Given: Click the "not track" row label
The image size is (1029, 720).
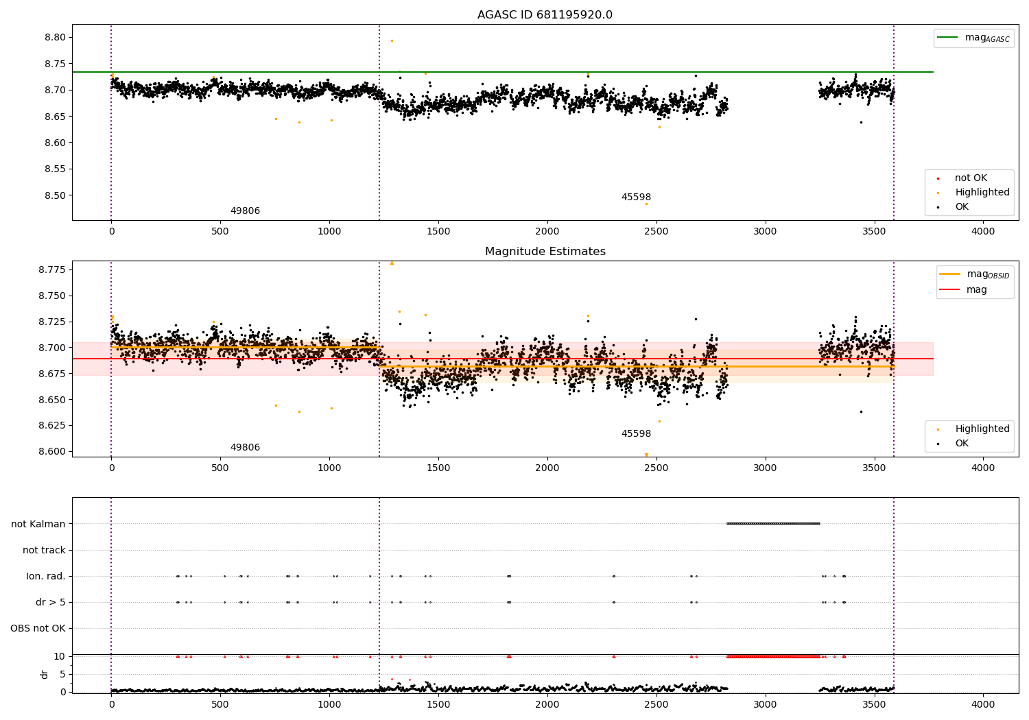Looking at the screenshot, I should pyautogui.click(x=44, y=550).
